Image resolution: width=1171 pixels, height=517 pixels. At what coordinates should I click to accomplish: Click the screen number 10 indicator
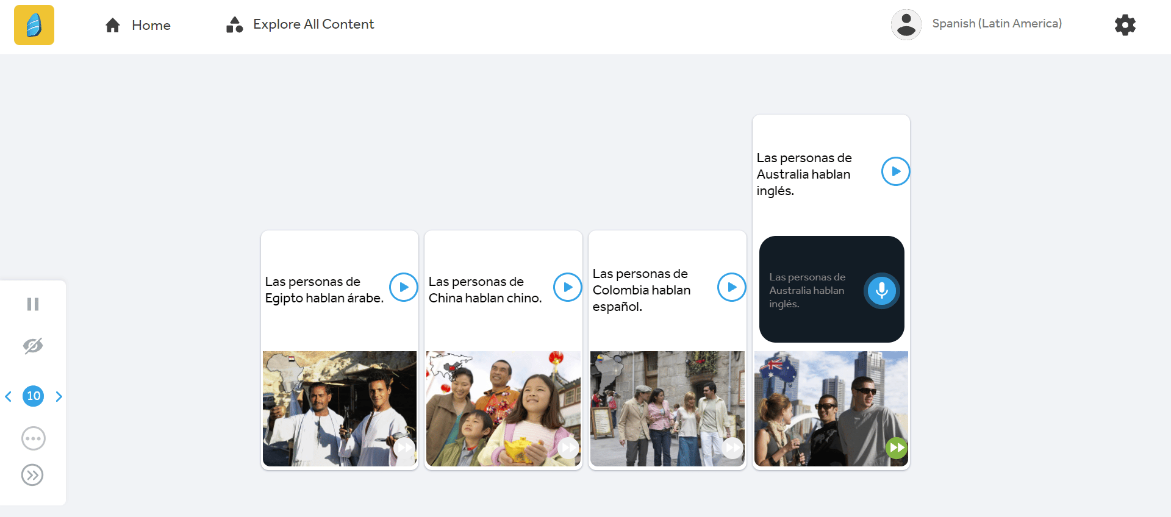[x=34, y=396]
